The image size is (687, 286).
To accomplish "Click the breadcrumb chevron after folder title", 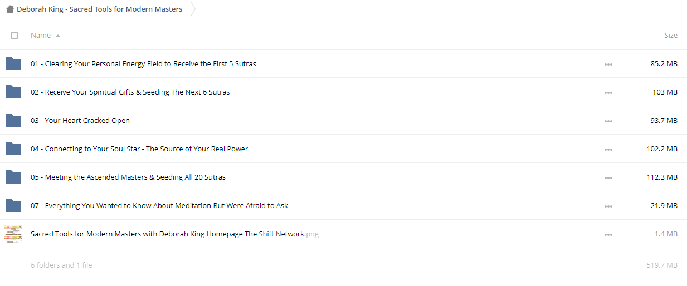I will (x=193, y=9).
